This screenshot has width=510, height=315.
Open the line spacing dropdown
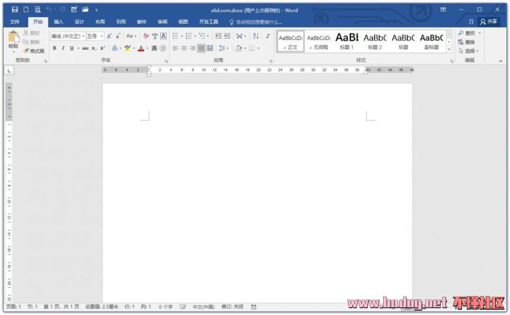224,48
